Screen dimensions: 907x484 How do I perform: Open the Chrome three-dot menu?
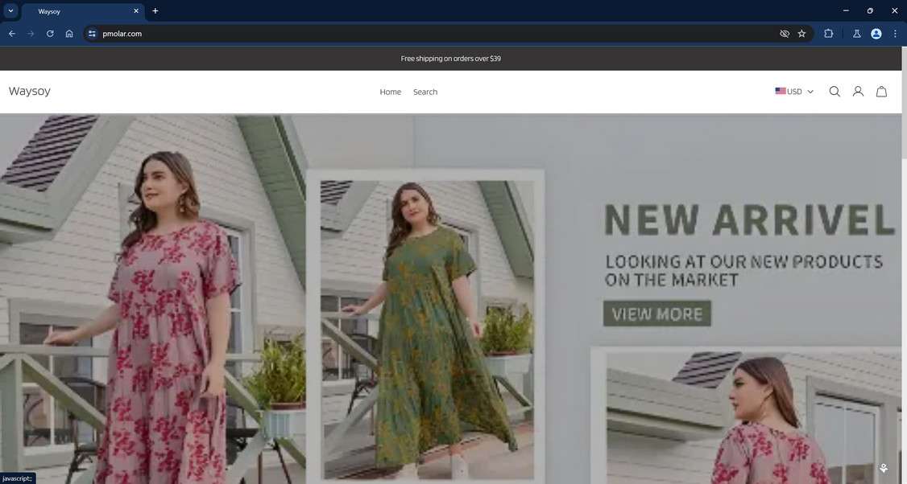click(x=895, y=34)
